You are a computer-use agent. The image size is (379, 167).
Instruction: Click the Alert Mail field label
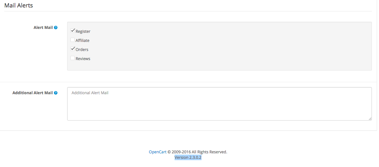tap(43, 28)
